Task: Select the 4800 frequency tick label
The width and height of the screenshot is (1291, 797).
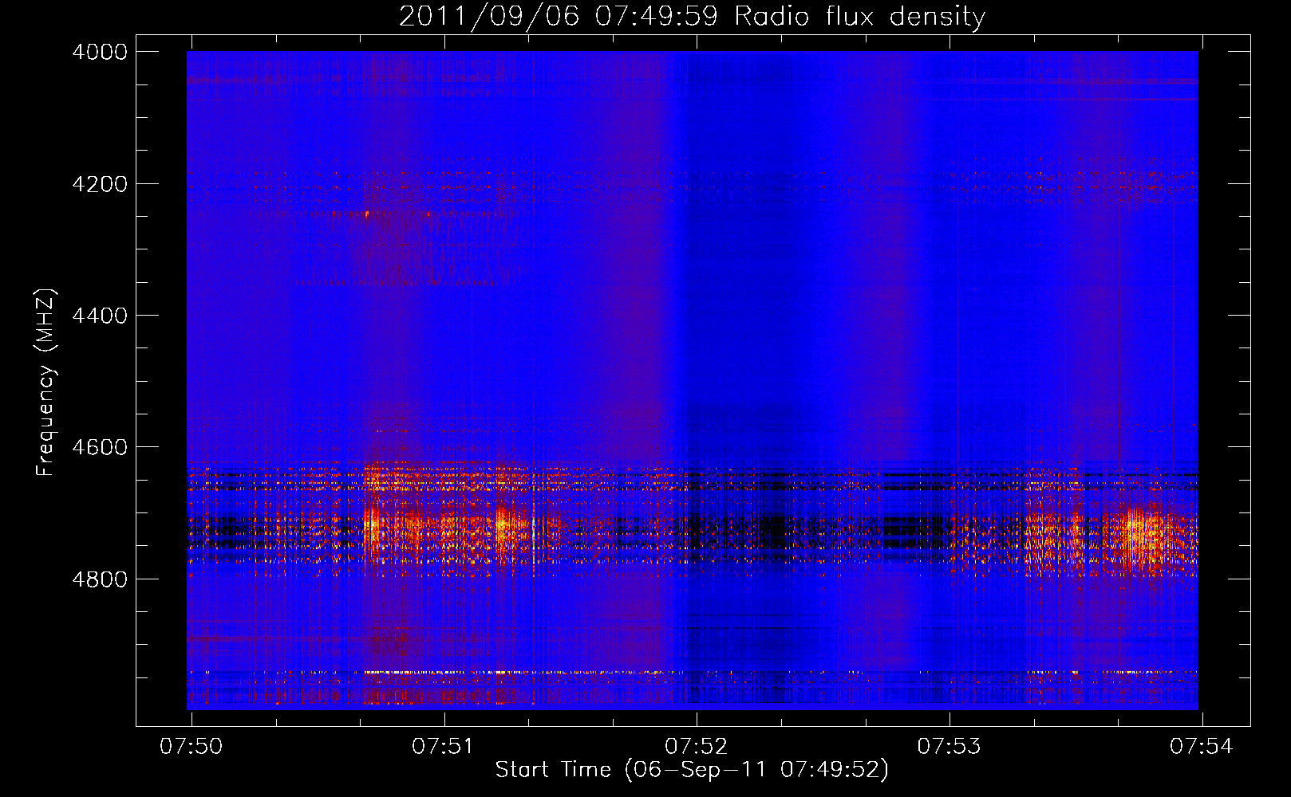Action: point(100,579)
